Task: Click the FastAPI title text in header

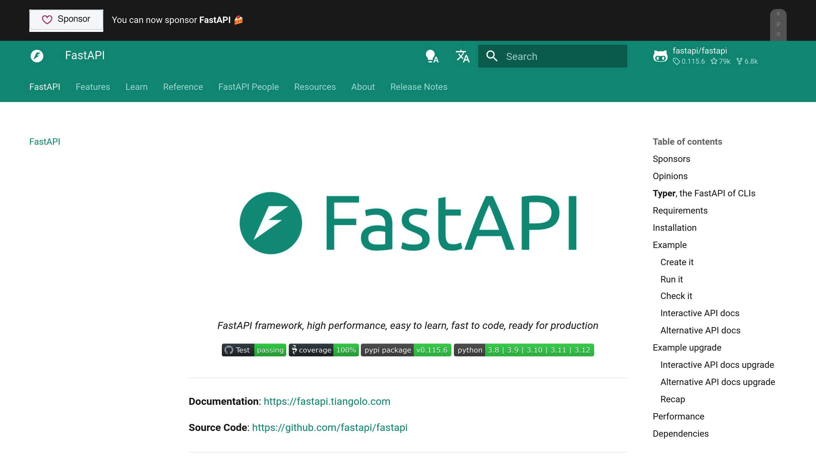Action: (85, 55)
